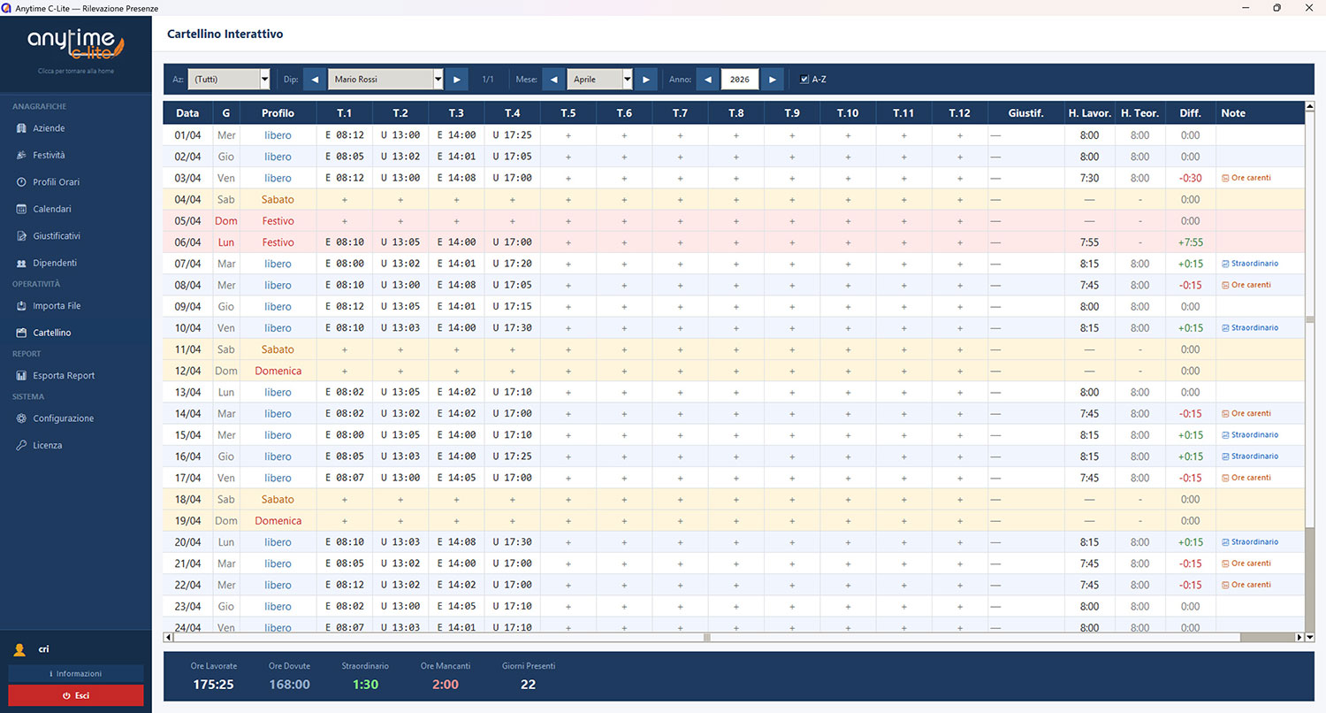Screen dimensions: 1326x713
Task: Go to Esporta Report section
Action: coord(64,376)
